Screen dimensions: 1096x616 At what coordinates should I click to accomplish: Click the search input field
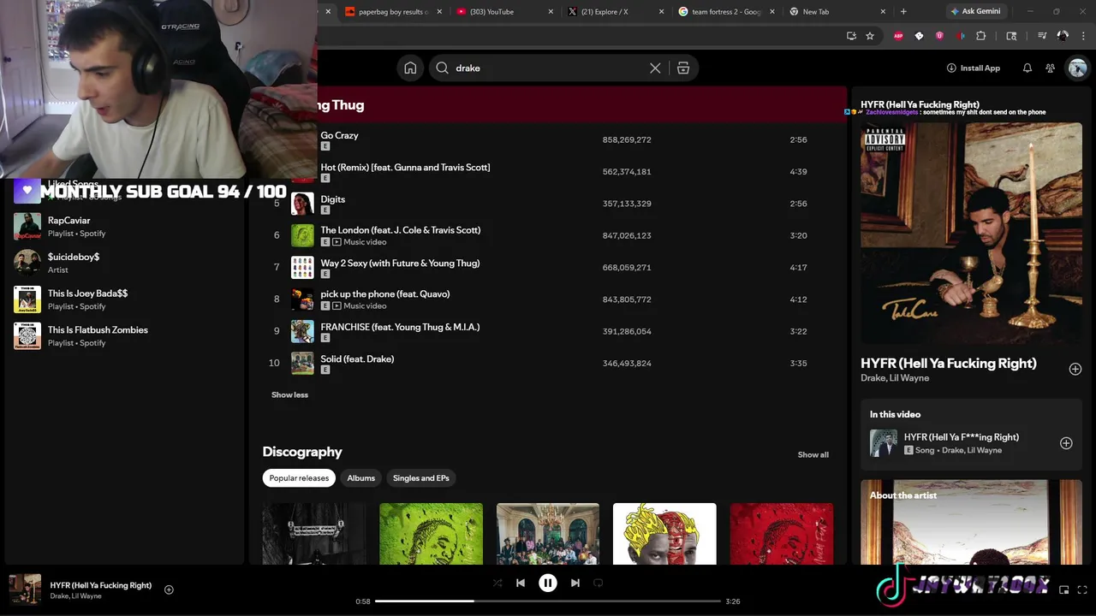(548, 68)
